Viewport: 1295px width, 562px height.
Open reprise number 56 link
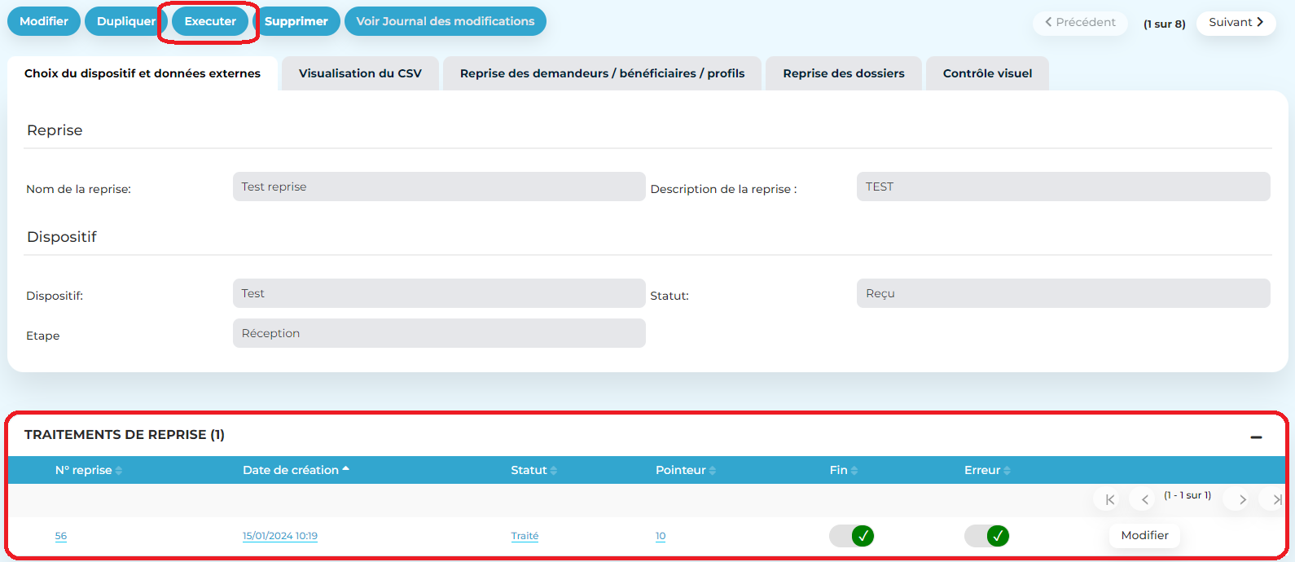click(x=61, y=536)
